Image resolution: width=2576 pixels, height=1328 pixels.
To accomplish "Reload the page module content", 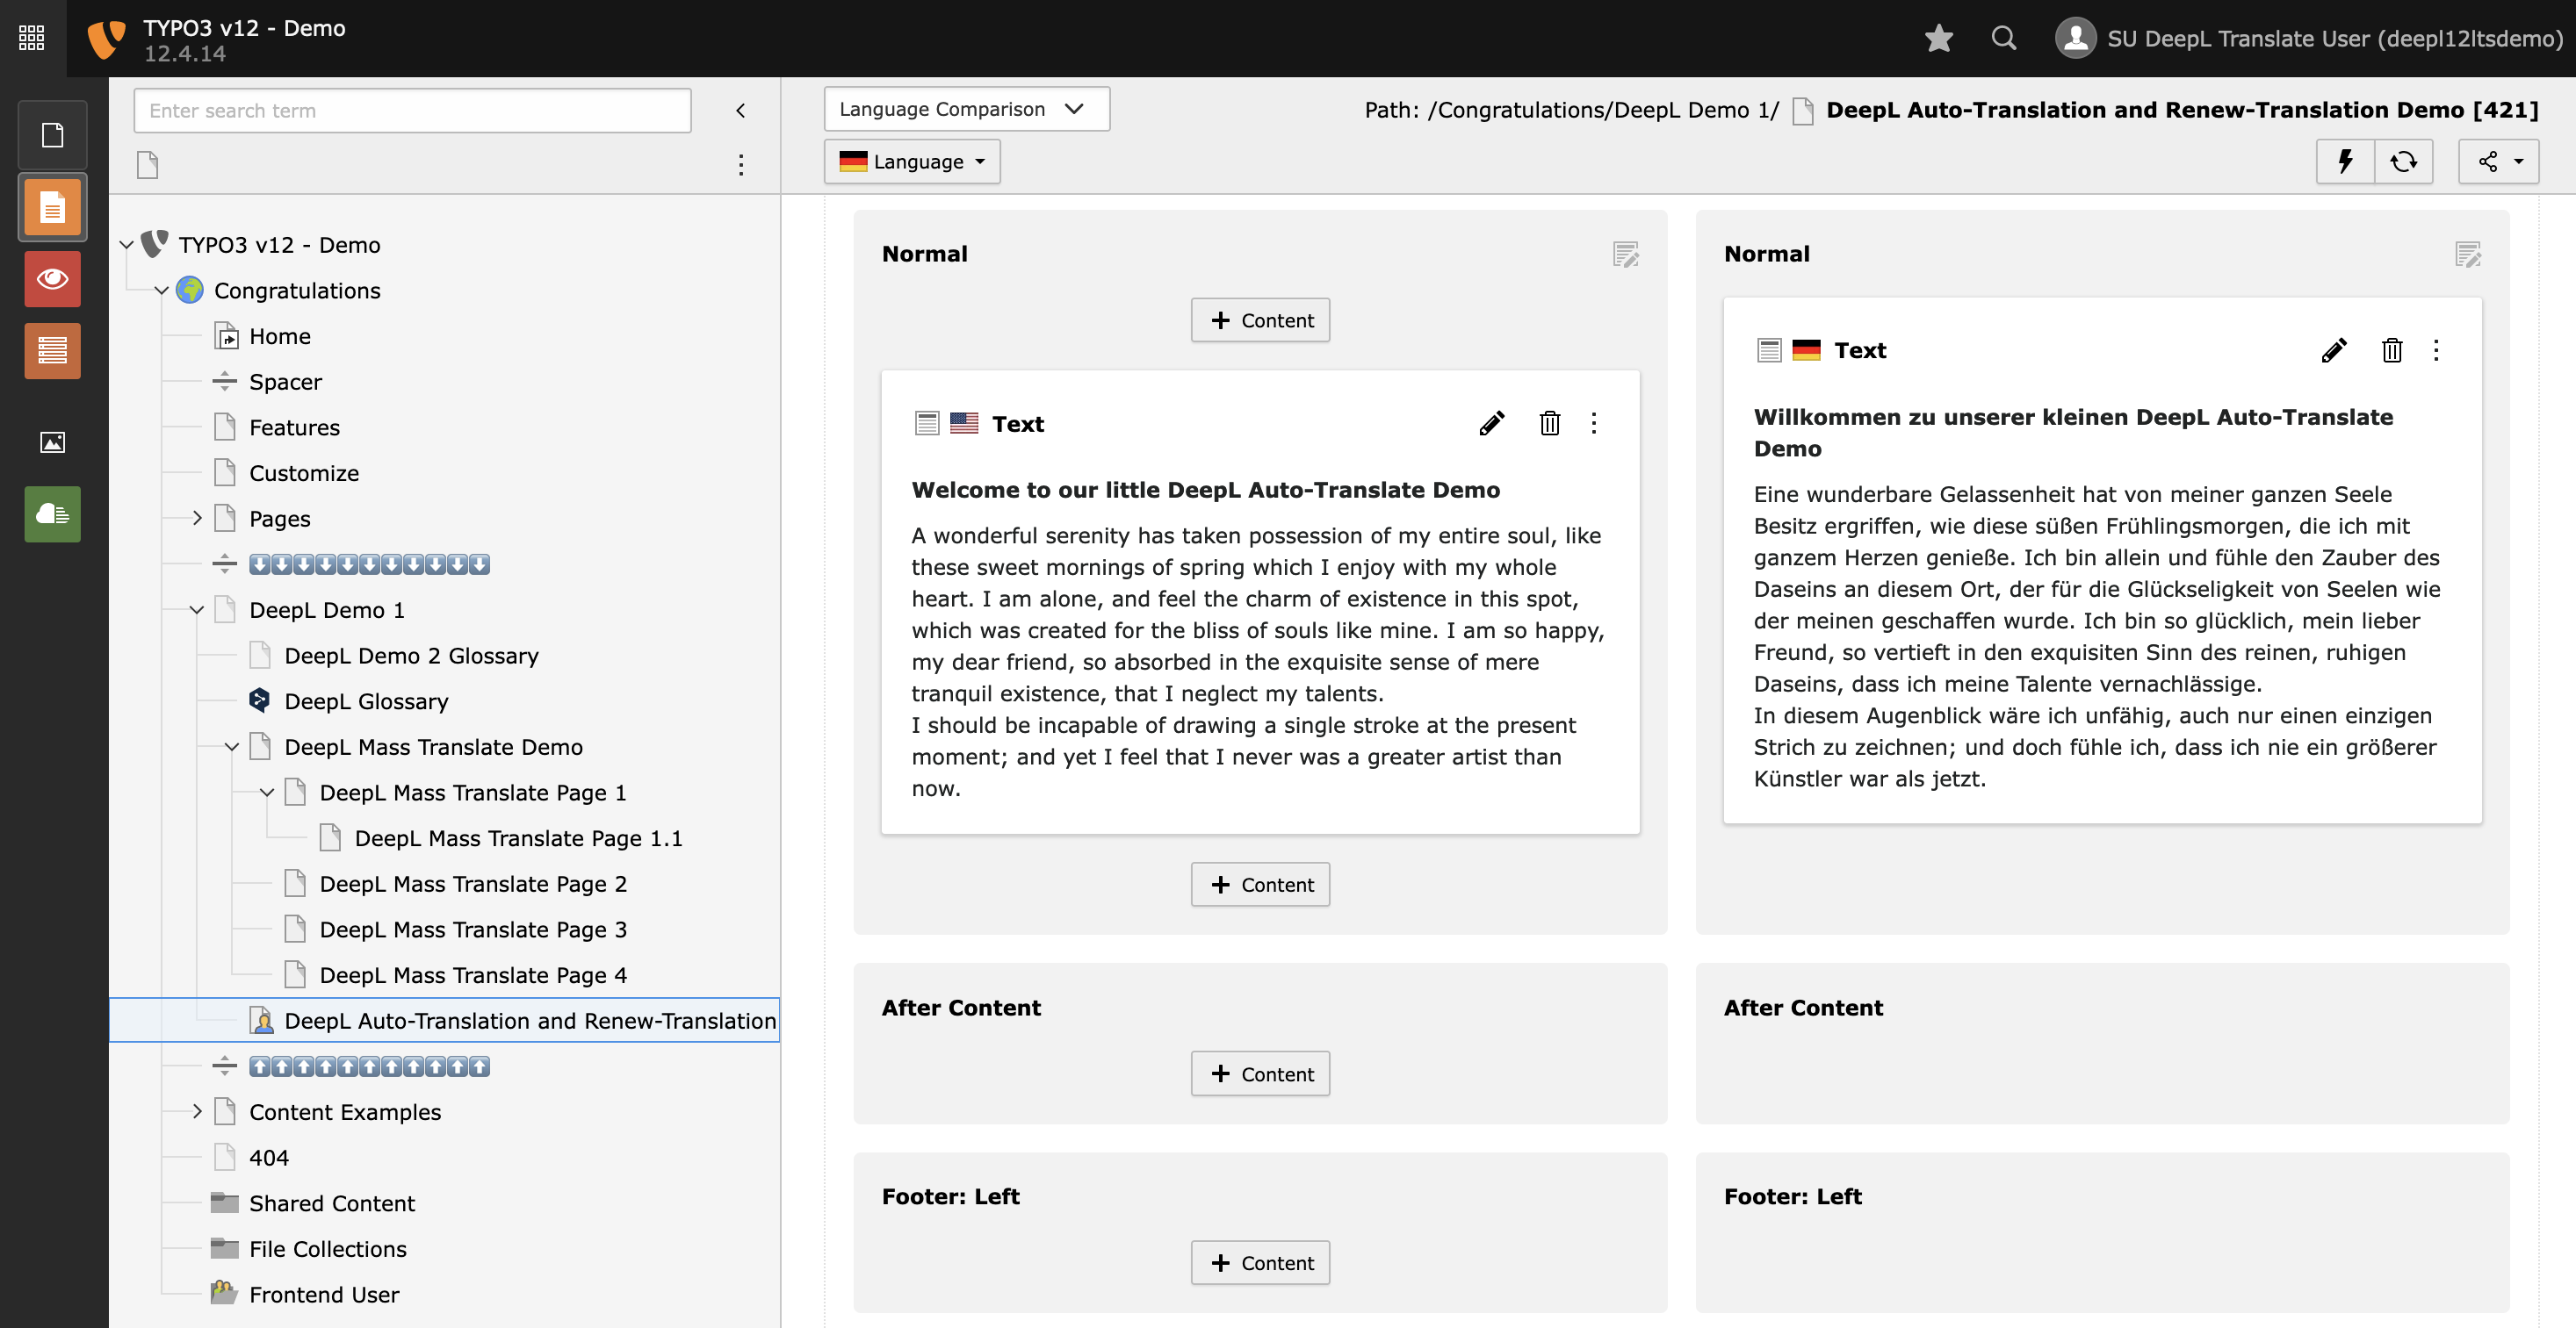I will click(2403, 161).
